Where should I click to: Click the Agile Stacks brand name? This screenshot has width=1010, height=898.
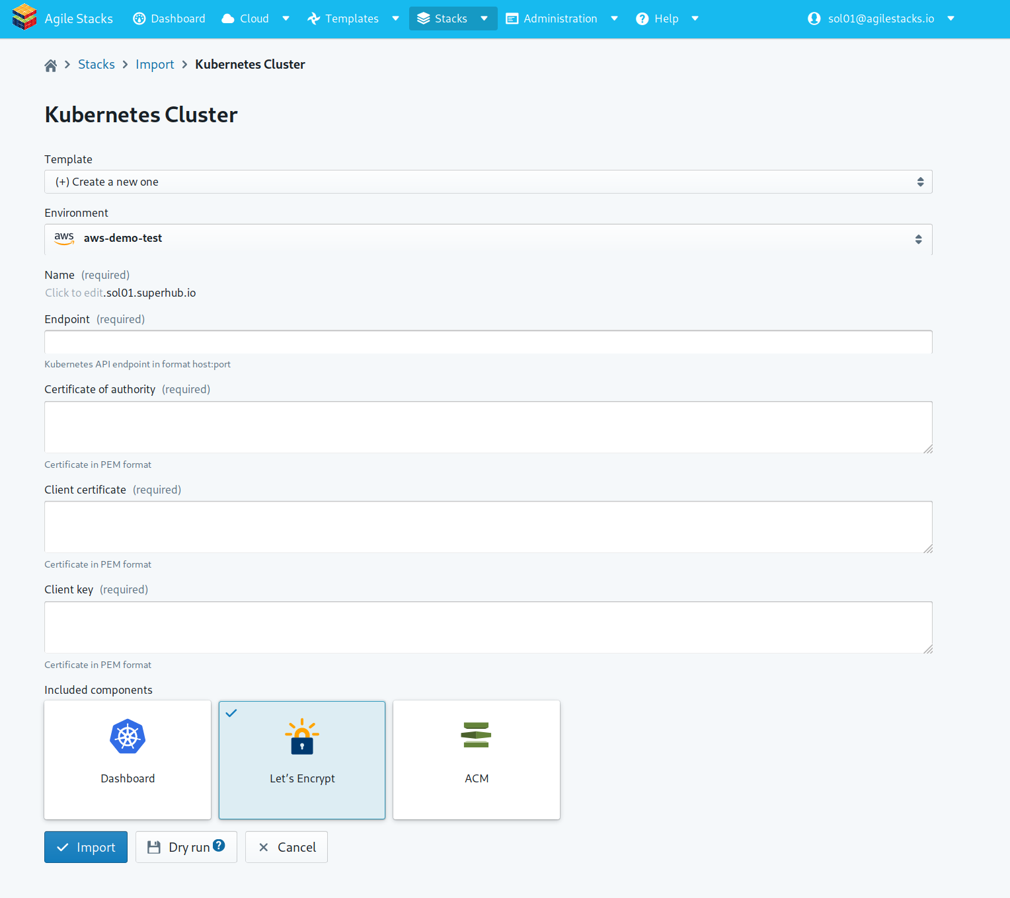[79, 19]
